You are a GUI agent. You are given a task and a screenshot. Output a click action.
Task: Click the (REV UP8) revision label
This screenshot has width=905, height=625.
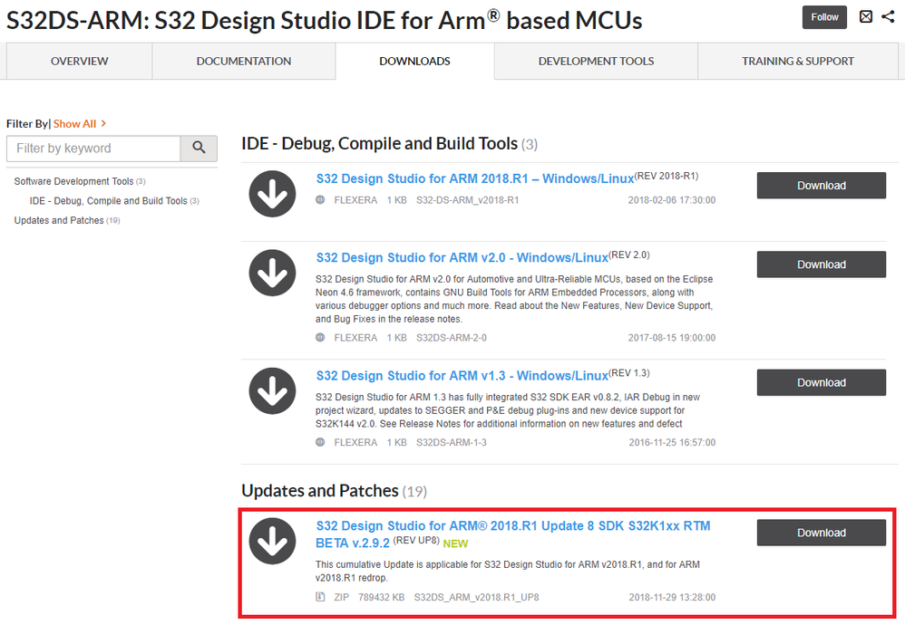[416, 540]
